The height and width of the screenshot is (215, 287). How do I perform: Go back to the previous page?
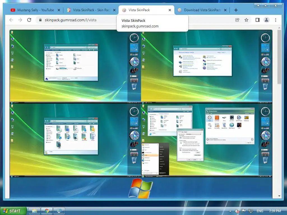tap(11, 20)
